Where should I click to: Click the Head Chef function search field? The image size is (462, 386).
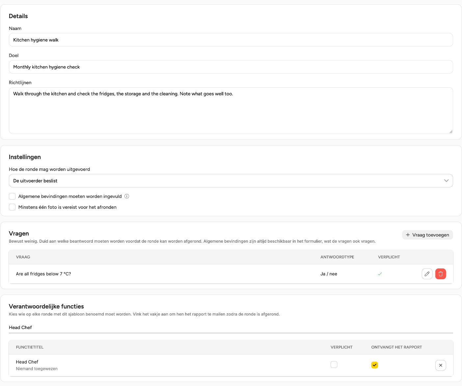click(x=231, y=327)
